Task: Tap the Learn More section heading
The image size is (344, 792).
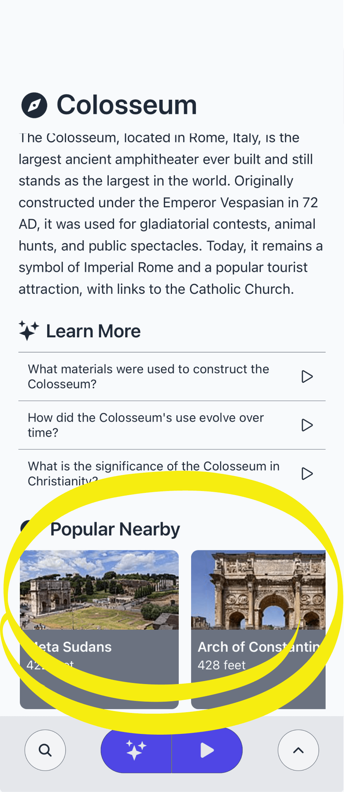Action: coord(93,331)
